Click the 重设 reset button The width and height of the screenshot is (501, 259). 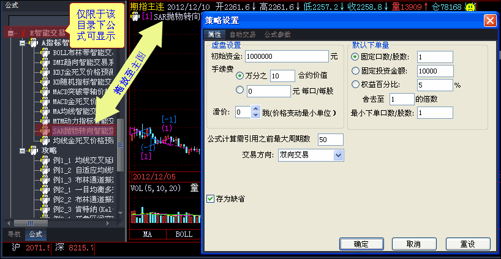(467, 244)
